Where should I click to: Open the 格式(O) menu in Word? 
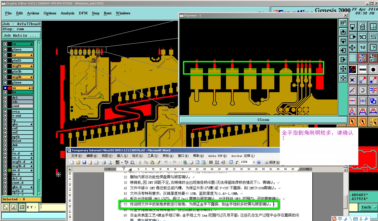tap(138, 156)
